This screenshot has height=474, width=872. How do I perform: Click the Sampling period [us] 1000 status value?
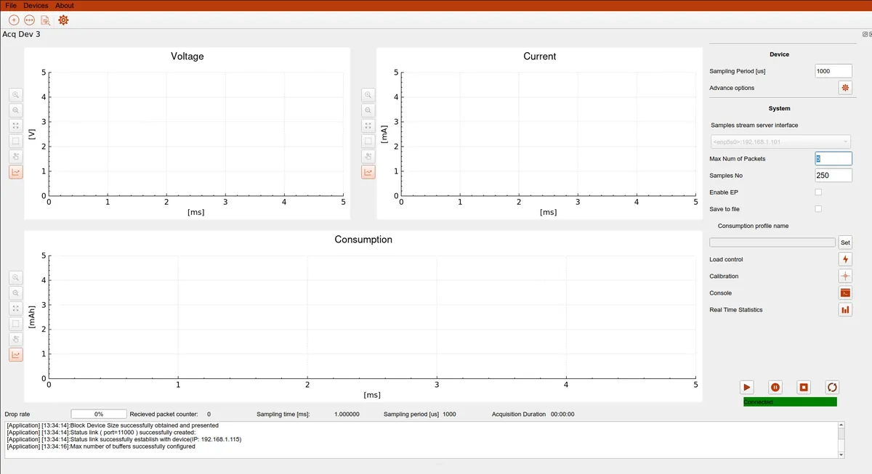(449, 414)
